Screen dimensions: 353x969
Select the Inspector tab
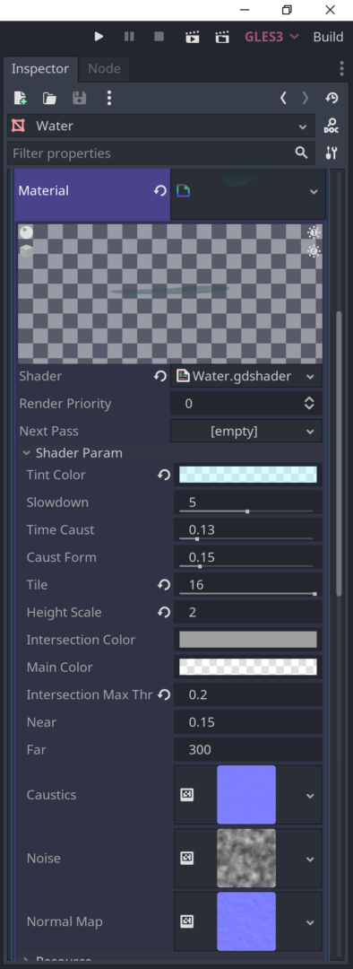coord(40,68)
